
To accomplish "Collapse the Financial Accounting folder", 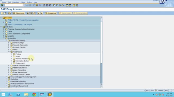I will point(6,40).
